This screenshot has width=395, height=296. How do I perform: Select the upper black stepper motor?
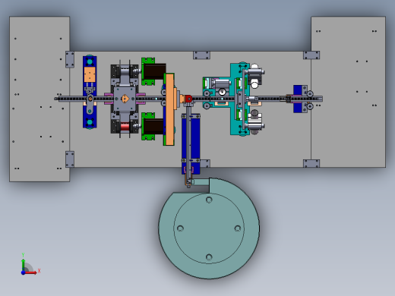click(154, 71)
